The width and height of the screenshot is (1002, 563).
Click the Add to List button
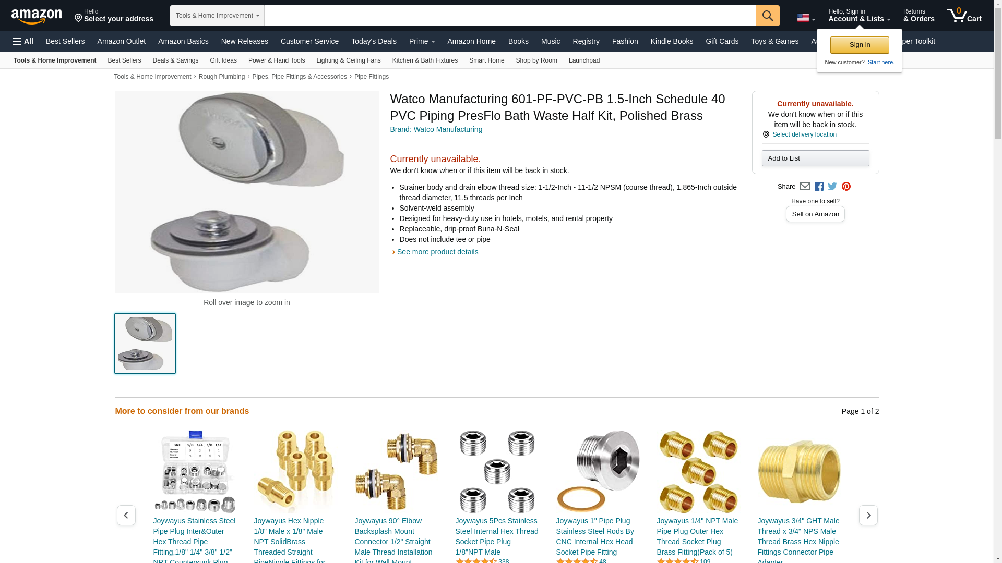815,158
